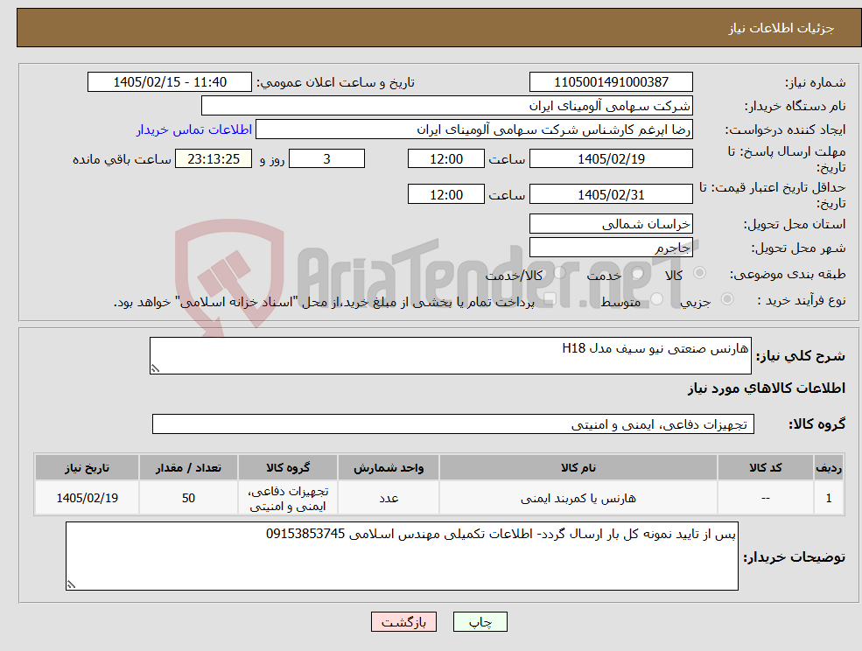Viewport: 862px width, 651px height.
Task: Click the product code cell showing --
Action: pyautogui.click(x=765, y=498)
